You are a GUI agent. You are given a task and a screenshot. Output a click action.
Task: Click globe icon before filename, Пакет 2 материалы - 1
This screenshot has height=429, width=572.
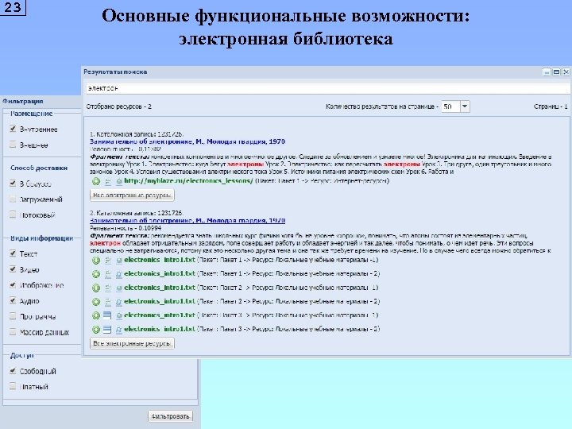[x=119, y=288]
